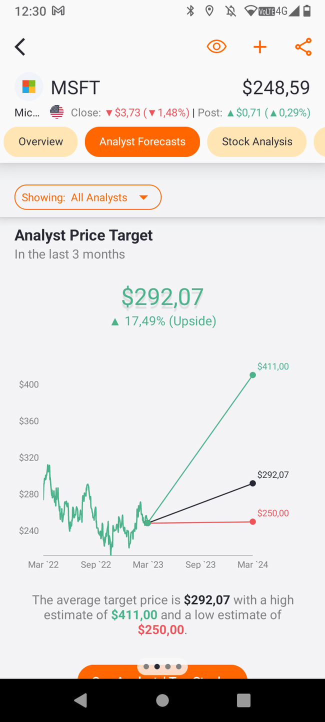The width and height of the screenshot is (325, 722).
Task: Select the Analyst Forecasts tab
Action: tap(142, 141)
